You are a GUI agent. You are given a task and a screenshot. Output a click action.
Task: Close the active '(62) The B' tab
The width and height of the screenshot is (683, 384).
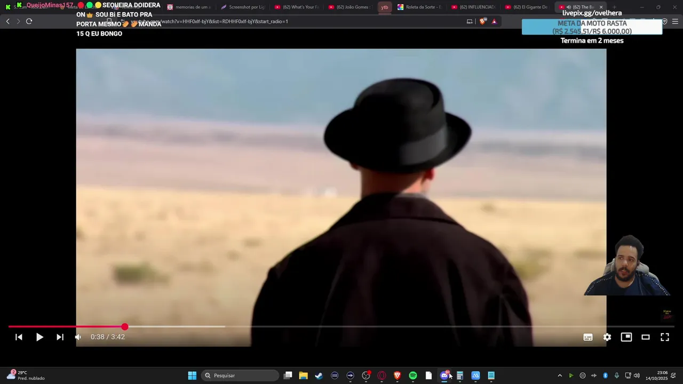point(601,7)
